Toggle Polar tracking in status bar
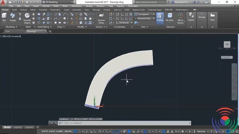Image resolution: width=239 pixels, height=134 pixels. coord(100,131)
